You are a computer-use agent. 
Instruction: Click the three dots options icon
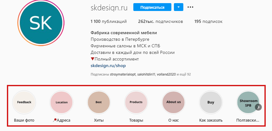190,7
